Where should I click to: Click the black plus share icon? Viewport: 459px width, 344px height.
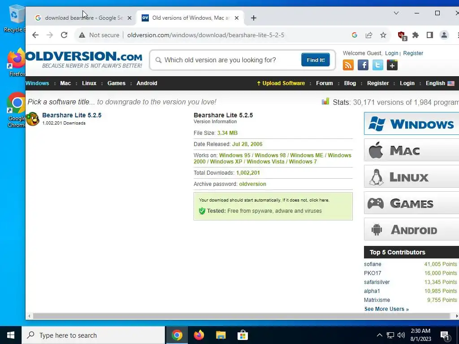click(x=392, y=65)
